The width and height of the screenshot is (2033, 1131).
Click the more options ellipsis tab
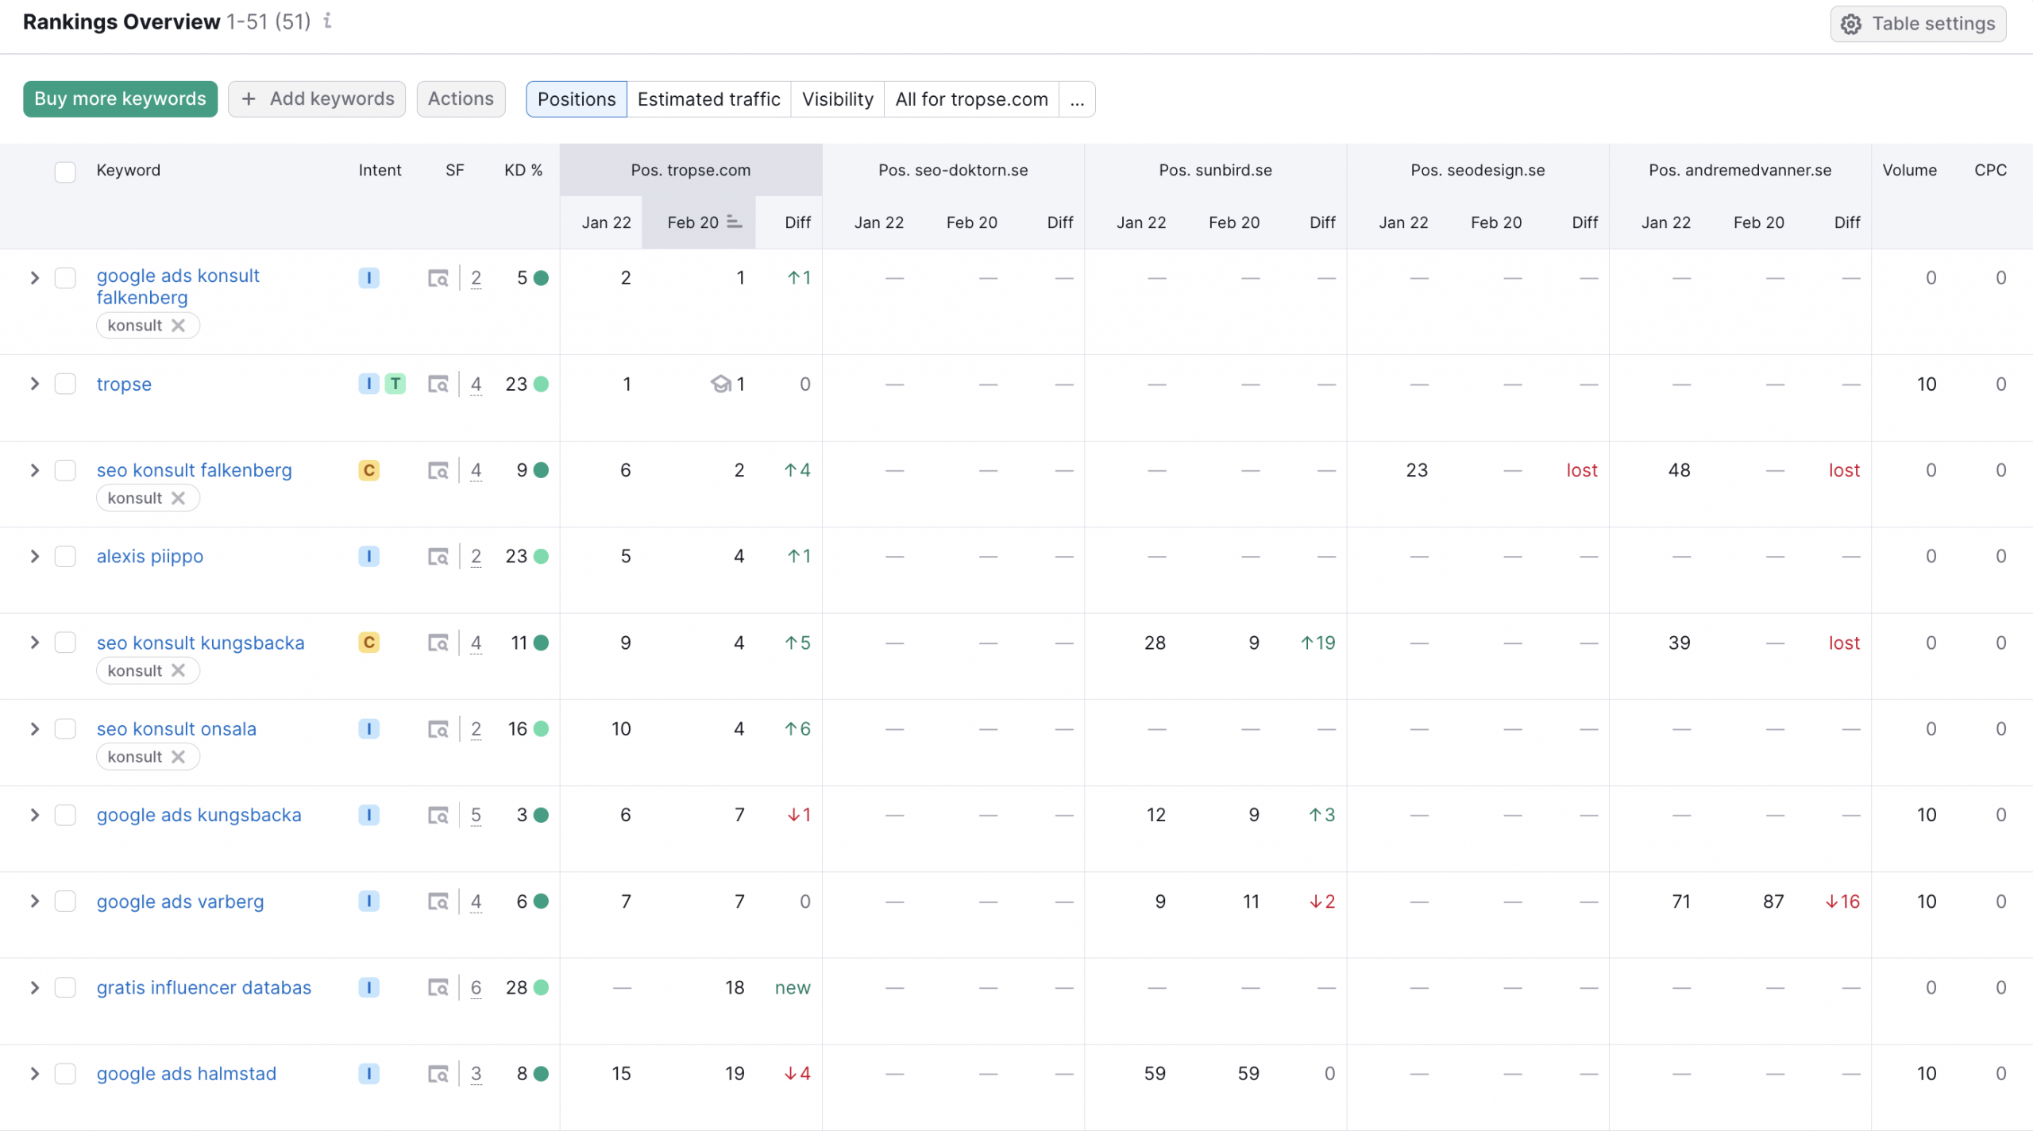point(1077,99)
